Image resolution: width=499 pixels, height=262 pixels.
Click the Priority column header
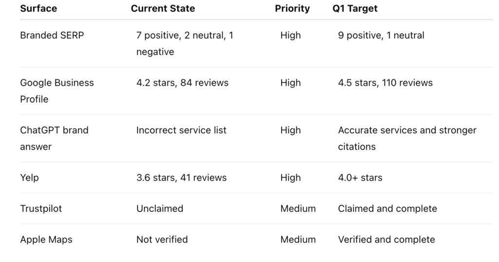292,9
